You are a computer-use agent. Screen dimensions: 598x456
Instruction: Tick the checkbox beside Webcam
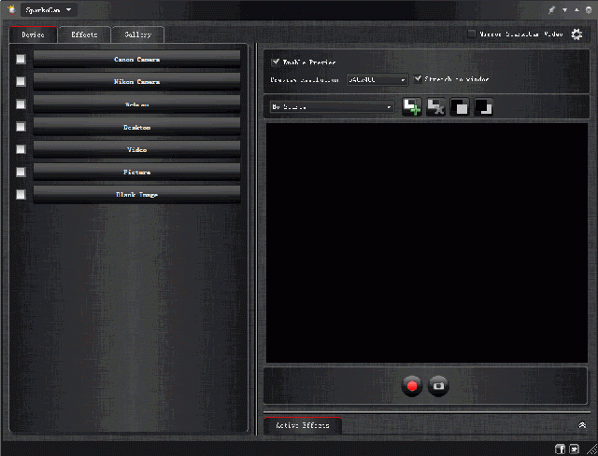21,104
